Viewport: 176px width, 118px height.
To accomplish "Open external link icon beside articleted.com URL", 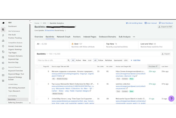I will click(90, 91).
